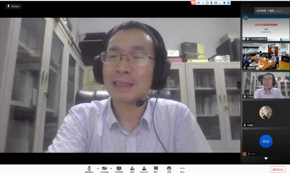Expand the arrow beside the video button

(111, 168)
